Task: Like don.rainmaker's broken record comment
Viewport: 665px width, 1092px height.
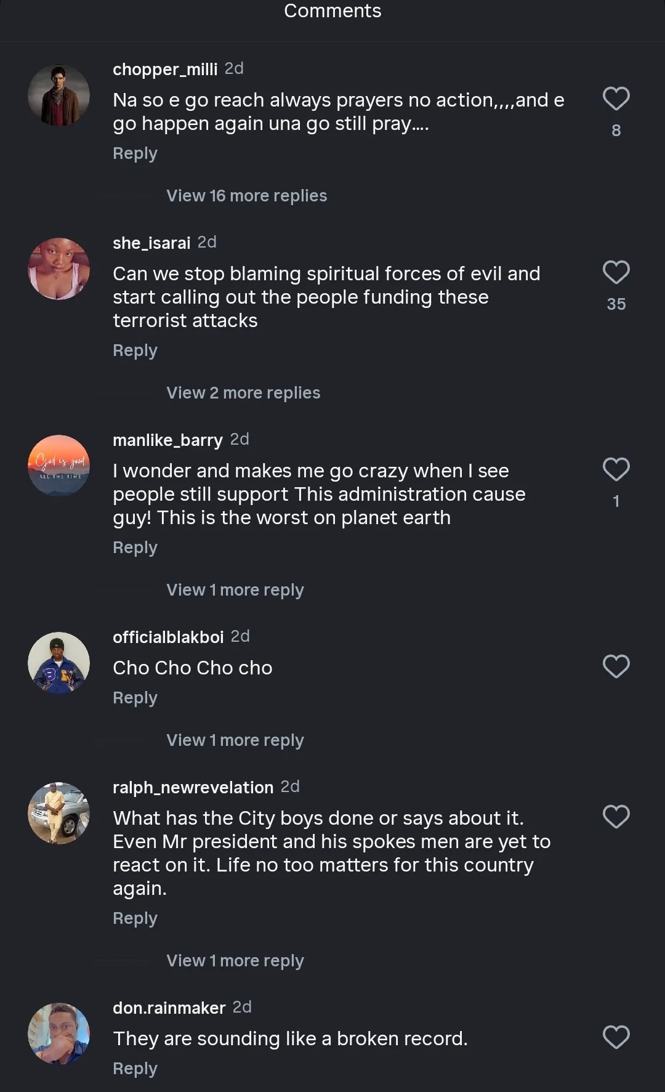Action: click(x=616, y=1038)
